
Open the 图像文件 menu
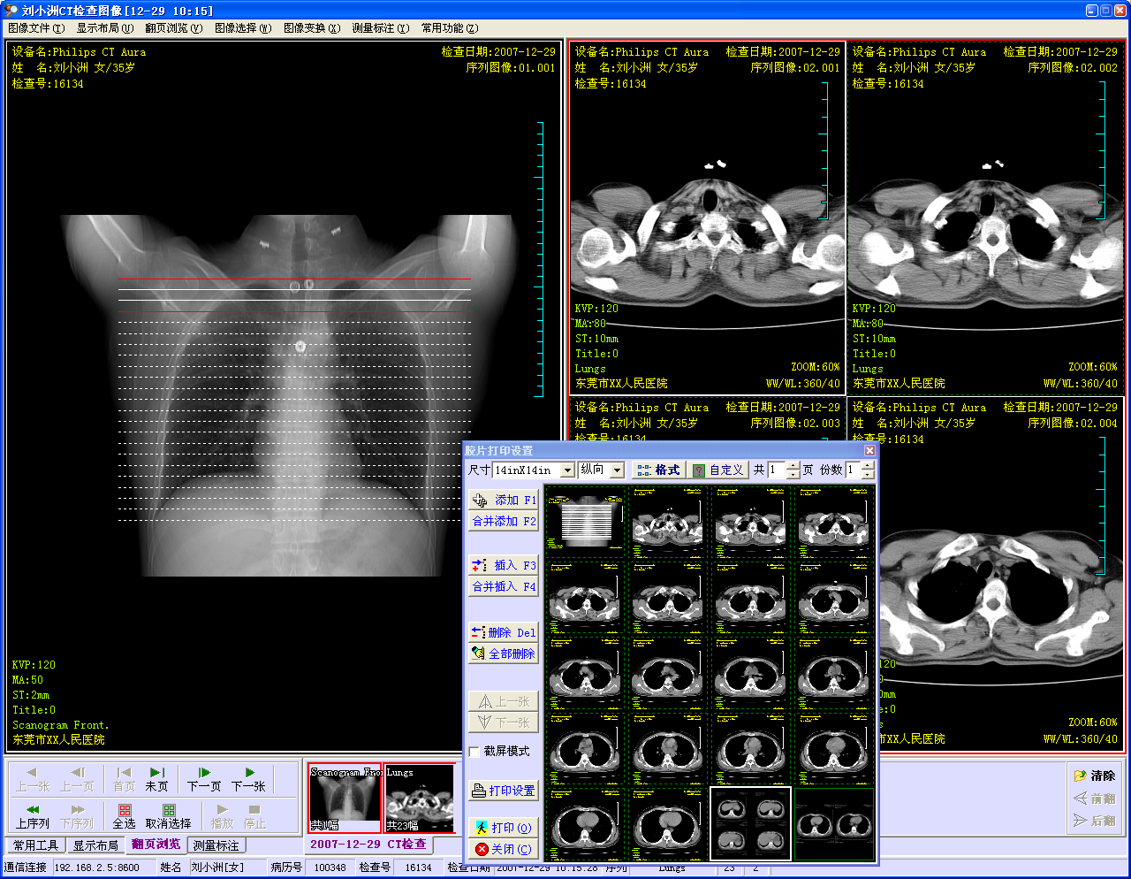(36, 28)
